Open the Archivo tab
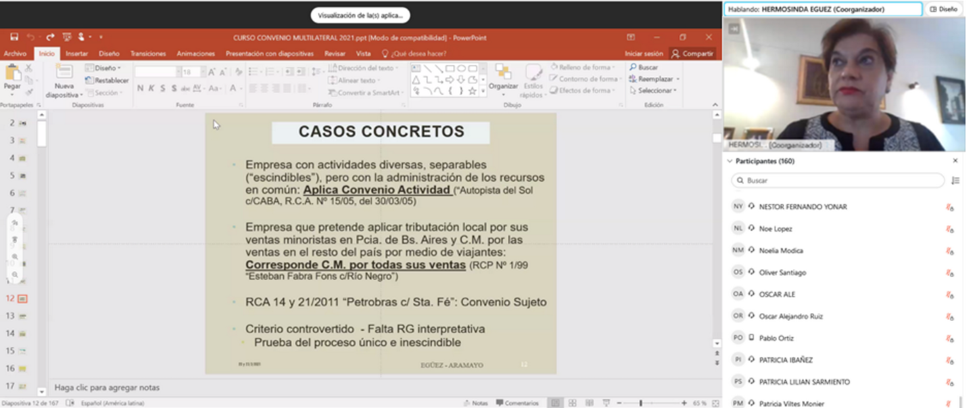 (x=15, y=53)
